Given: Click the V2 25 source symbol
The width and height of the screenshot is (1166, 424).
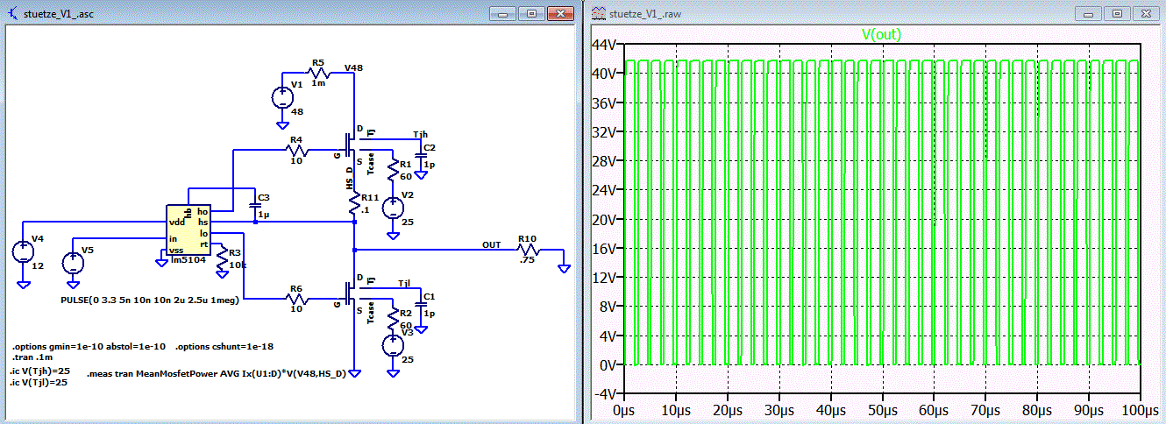Looking at the screenshot, I should (394, 208).
